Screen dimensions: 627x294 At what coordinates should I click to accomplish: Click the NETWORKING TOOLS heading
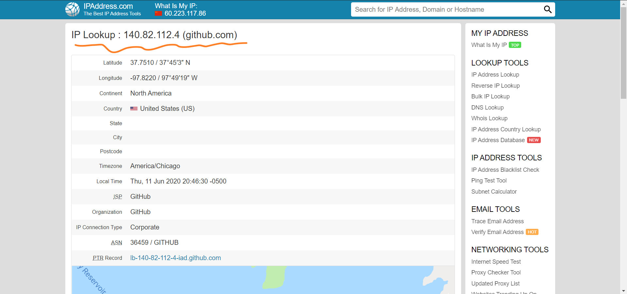(x=510, y=250)
